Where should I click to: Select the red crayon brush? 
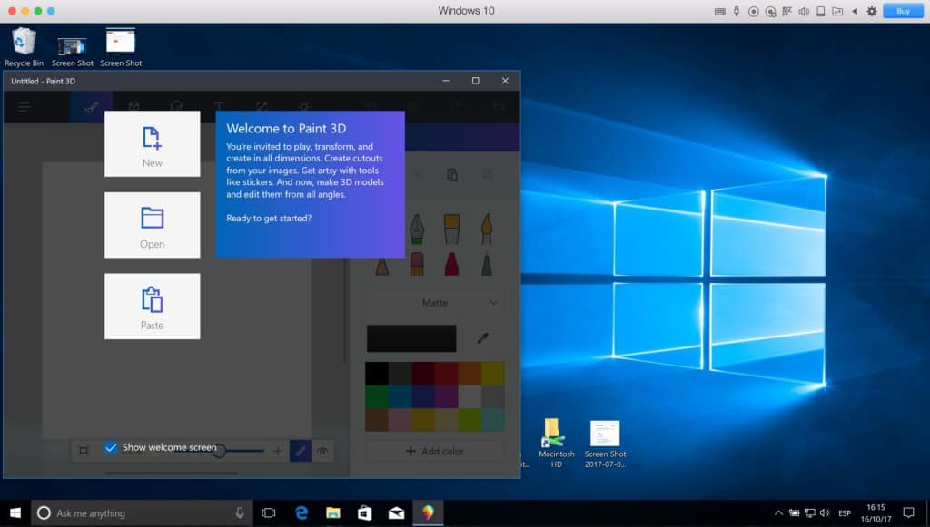click(452, 264)
